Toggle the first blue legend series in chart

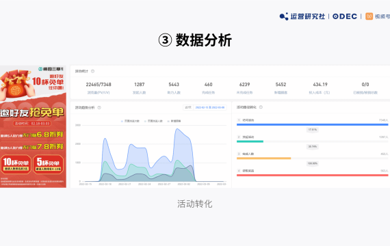pos(130,121)
